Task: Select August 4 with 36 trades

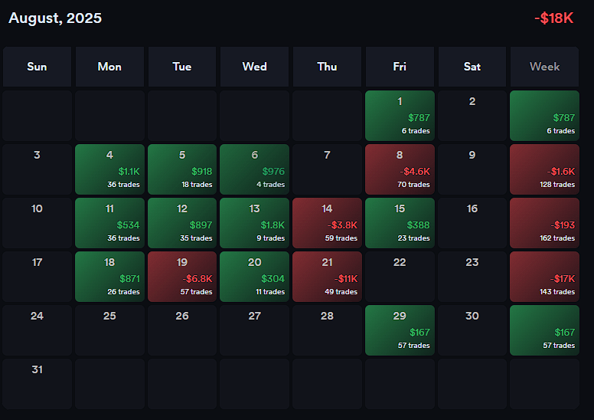Action: (109, 169)
